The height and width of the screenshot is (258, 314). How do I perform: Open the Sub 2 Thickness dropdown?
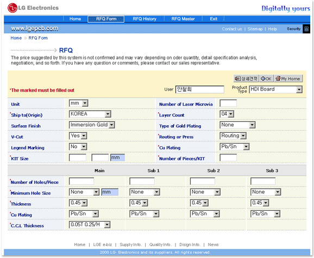pyautogui.click(x=199, y=203)
